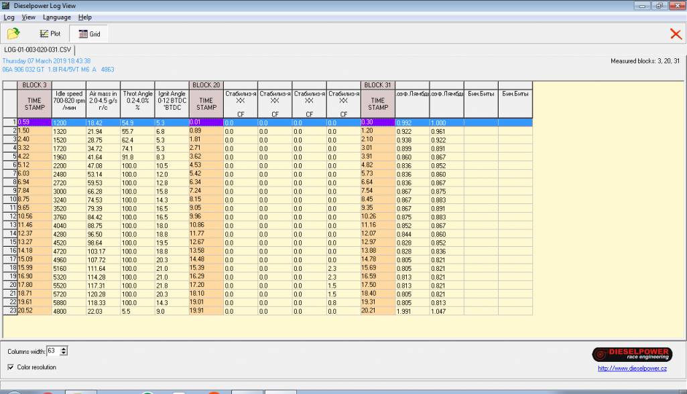This screenshot has height=394, width=687.
Task: Select row 23 in the grid
Action: click(10, 311)
